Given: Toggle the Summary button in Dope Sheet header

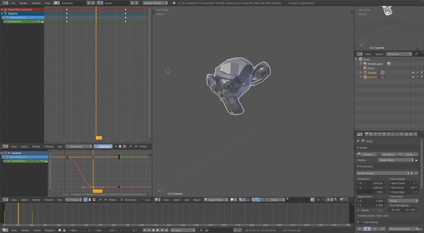Looking at the screenshot, I should [x=103, y=146].
